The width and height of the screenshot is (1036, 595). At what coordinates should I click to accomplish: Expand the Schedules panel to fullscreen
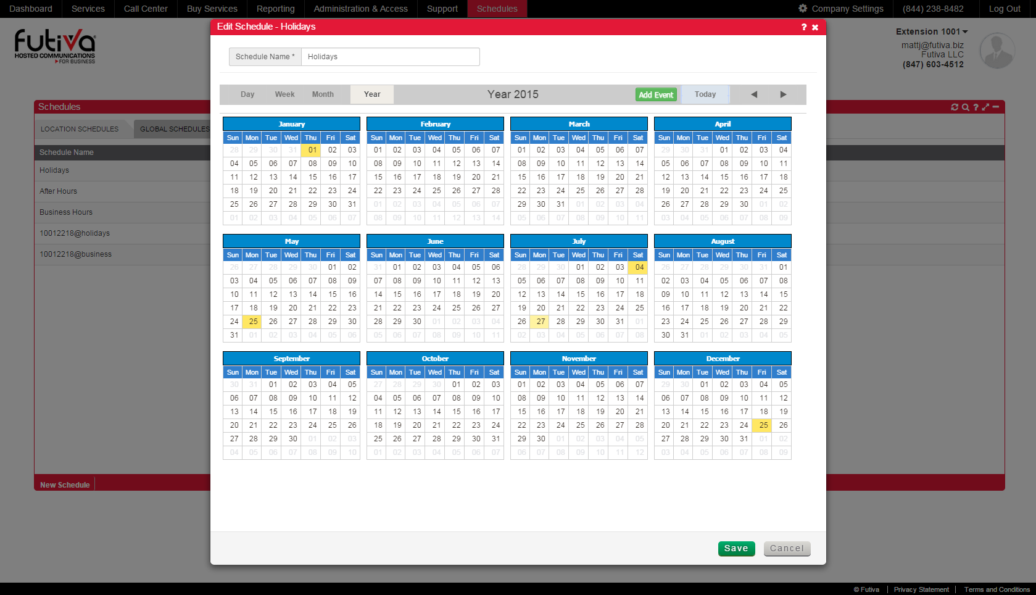coord(985,107)
